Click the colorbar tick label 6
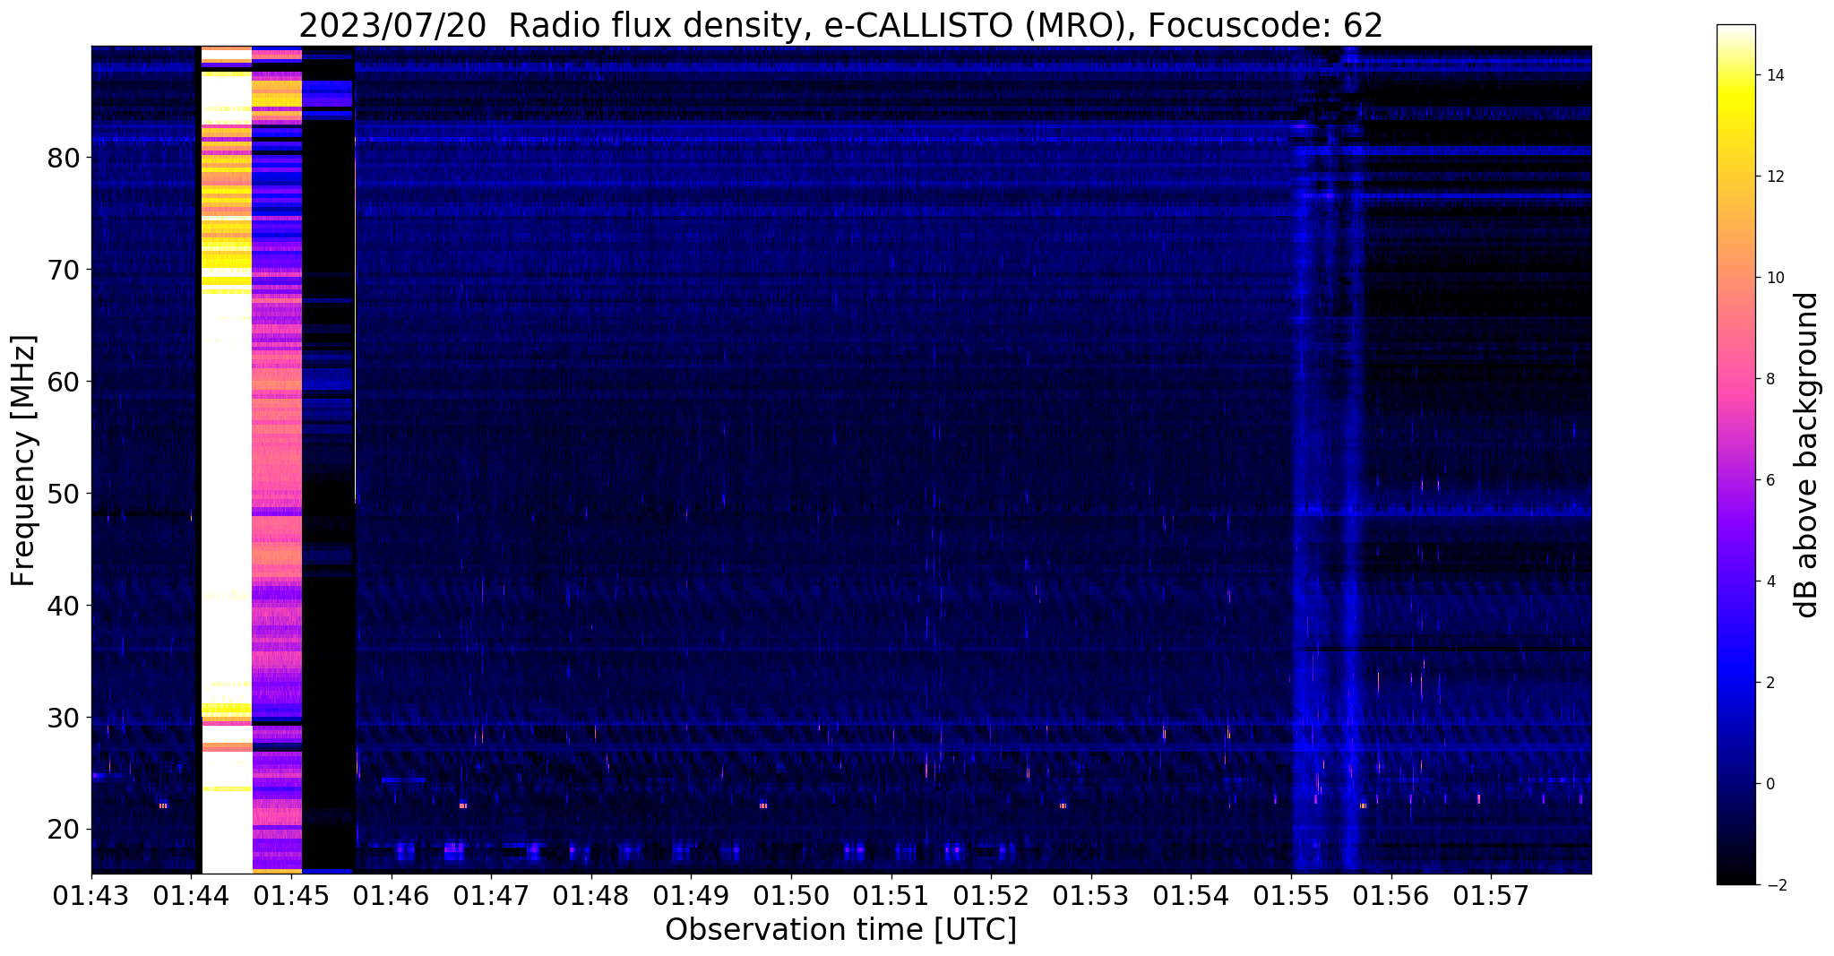1834x956 pixels. click(x=1769, y=480)
